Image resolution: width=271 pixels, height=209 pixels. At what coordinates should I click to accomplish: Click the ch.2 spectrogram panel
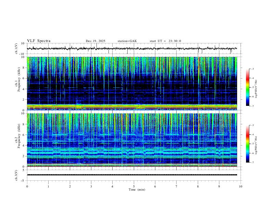pyautogui.click(x=132, y=140)
